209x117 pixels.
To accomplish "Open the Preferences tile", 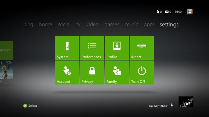I will [x=92, y=48].
